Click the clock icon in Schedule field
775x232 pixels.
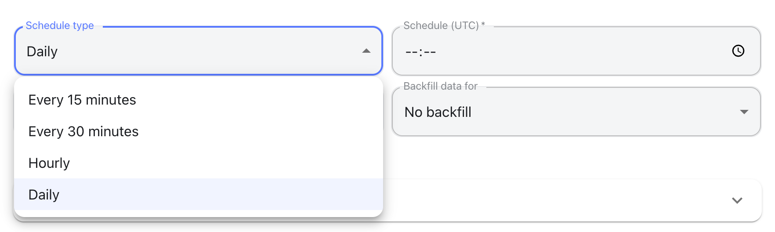pyautogui.click(x=738, y=51)
